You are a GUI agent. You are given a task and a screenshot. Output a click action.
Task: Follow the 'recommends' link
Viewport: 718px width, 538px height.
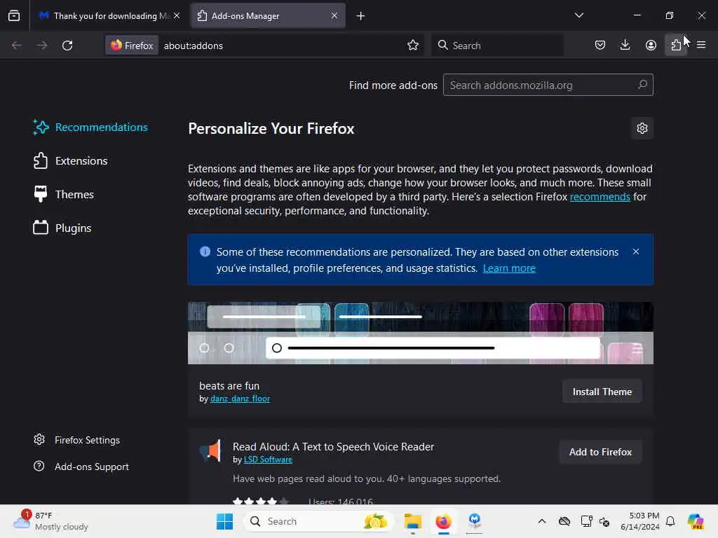[600, 197]
